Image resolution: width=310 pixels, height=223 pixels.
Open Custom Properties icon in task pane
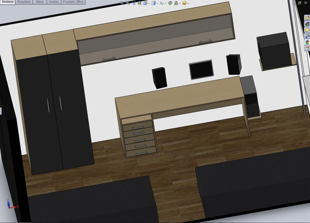(x=307, y=48)
